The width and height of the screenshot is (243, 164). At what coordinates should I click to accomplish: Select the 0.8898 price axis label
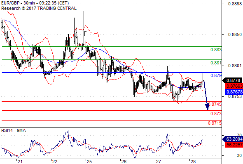235,4
